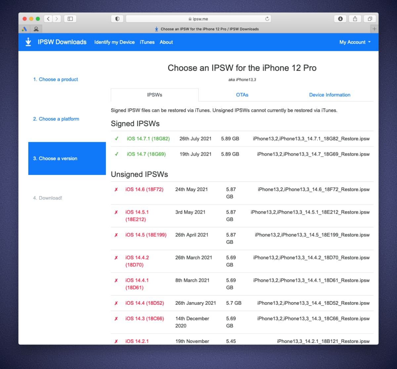Open the iTunes navbar link
The image size is (397, 369).
[x=147, y=42]
